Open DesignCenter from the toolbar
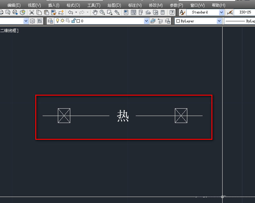This screenshot has height=203, width=255. [x=134, y=12]
